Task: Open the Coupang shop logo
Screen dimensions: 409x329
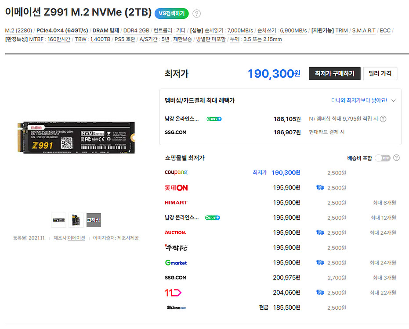Action: [176, 173]
